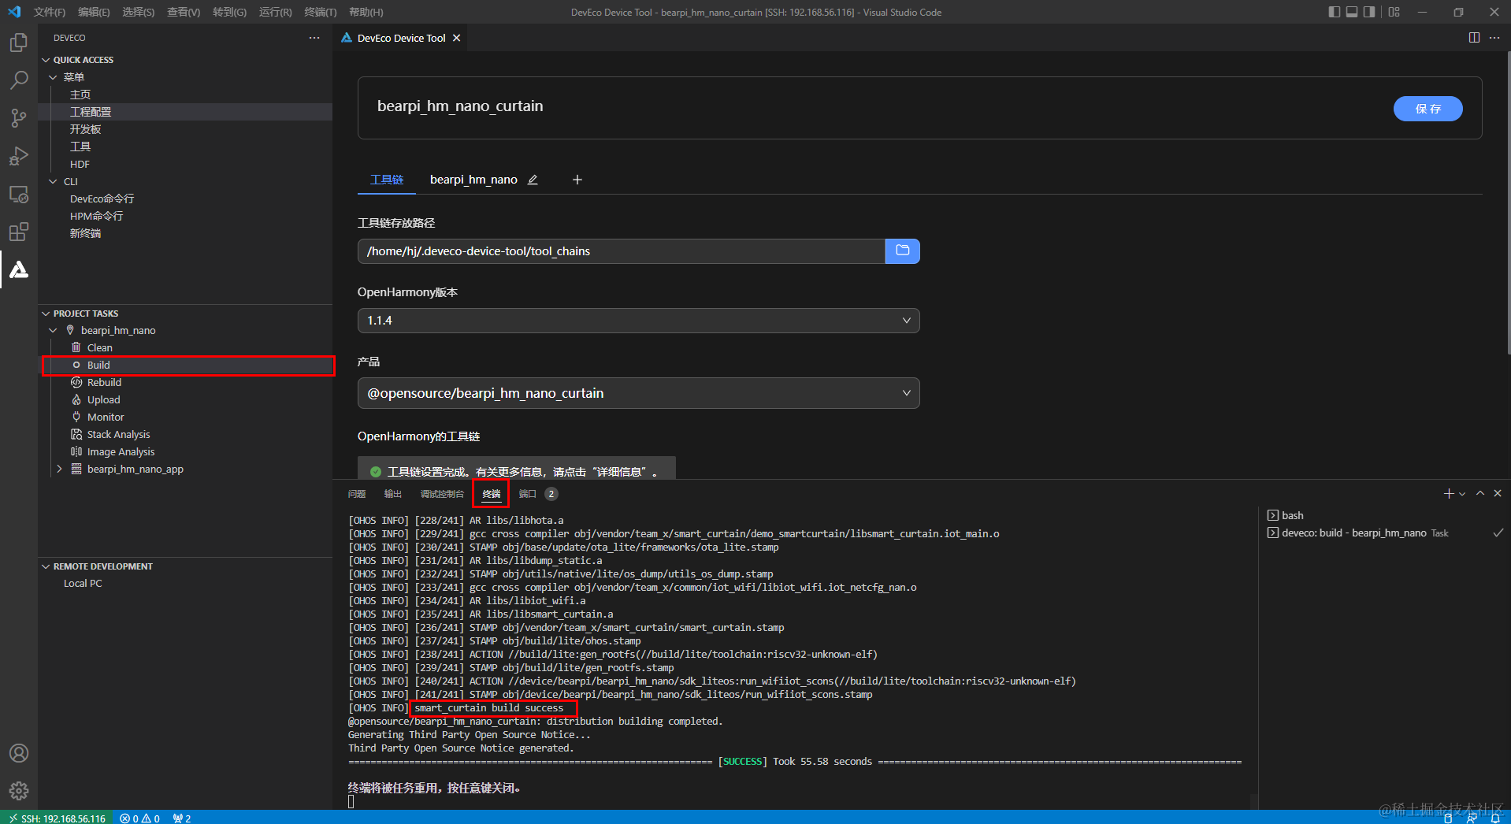Screen dimensions: 1511x824
Task: Collapse the REMOTE DEVELOPMENT section
Action: (x=46, y=566)
